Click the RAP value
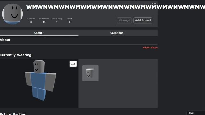 click(70, 22)
